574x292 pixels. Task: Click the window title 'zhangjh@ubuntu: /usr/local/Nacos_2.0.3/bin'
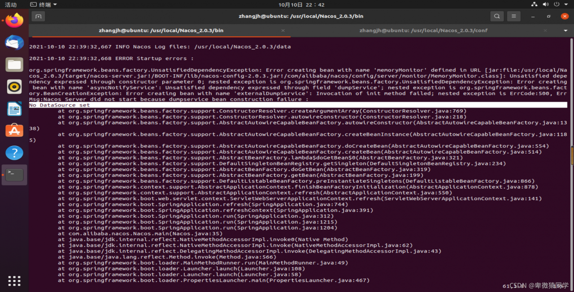click(x=301, y=17)
